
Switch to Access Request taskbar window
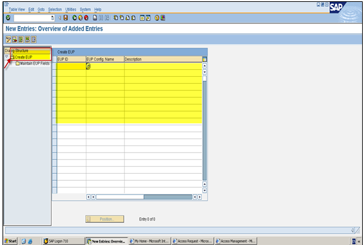click(x=192, y=241)
